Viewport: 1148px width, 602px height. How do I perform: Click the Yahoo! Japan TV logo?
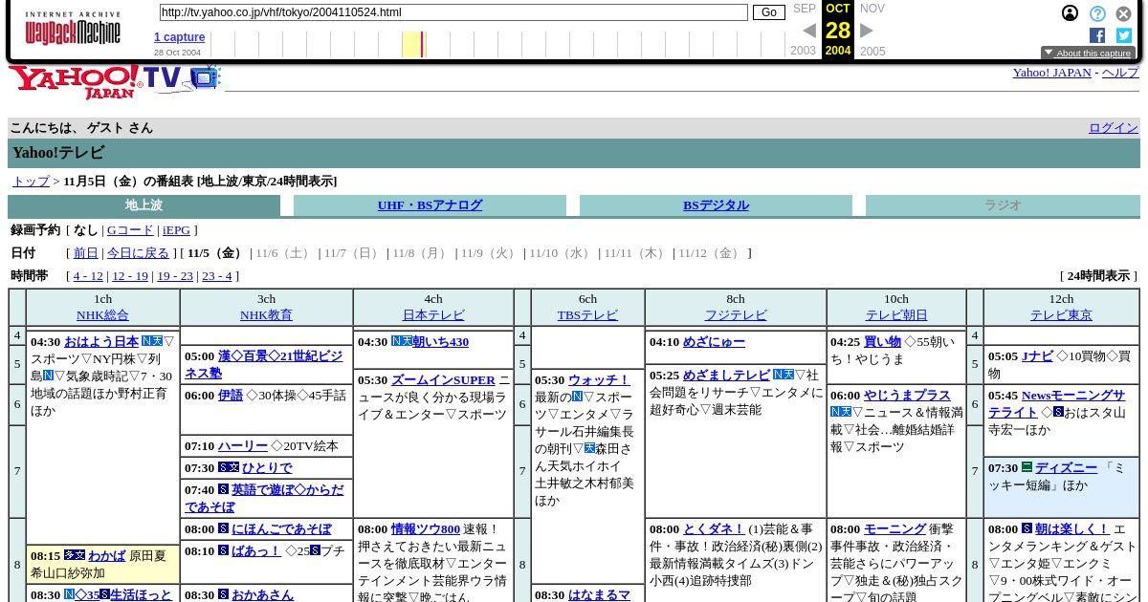coord(115,82)
